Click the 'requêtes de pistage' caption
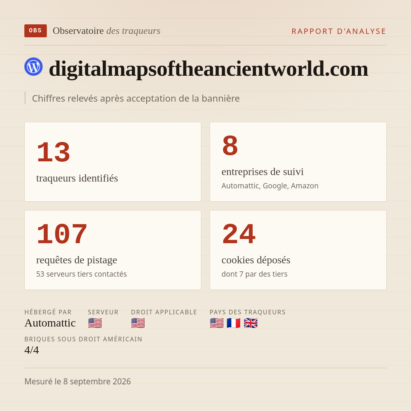 coord(76,260)
